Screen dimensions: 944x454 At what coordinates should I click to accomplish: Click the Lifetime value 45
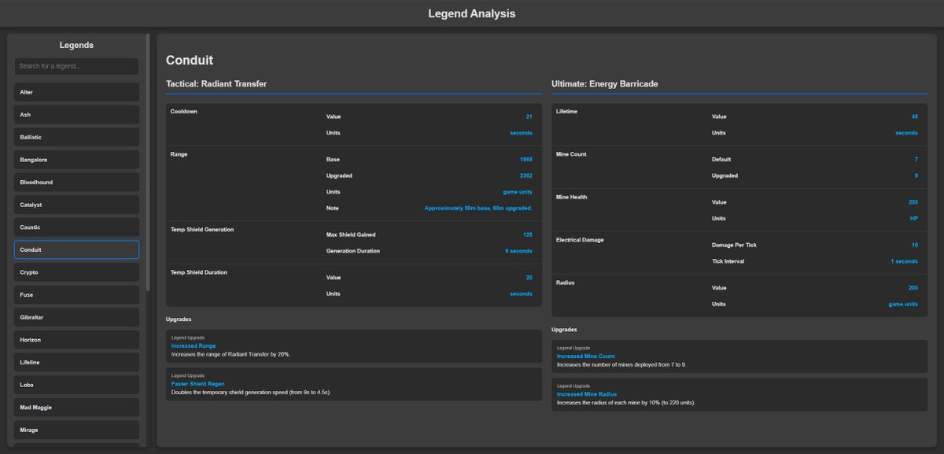click(x=915, y=116)
